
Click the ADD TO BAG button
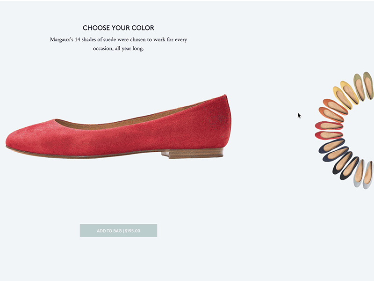coord(119,230)
